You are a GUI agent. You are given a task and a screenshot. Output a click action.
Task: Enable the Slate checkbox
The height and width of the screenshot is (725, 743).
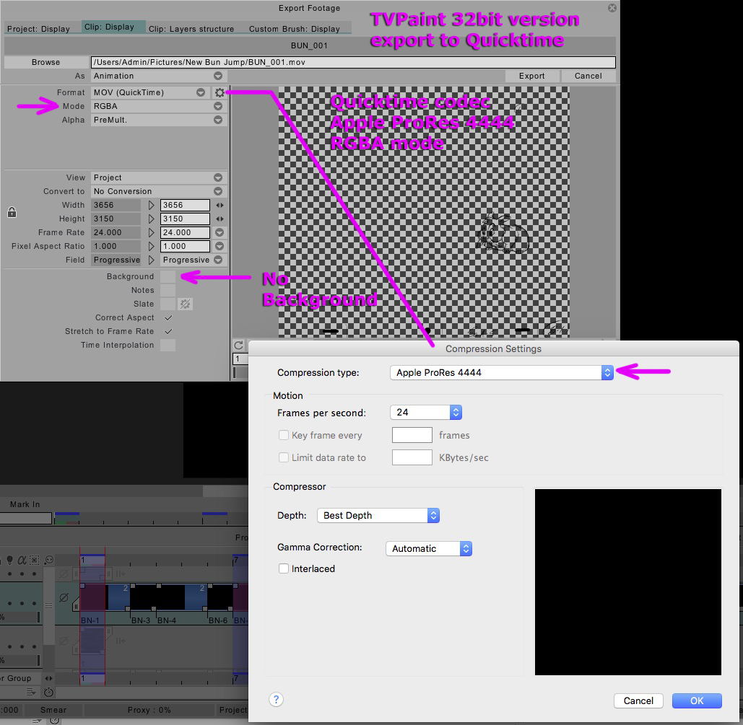click(168, 304)
